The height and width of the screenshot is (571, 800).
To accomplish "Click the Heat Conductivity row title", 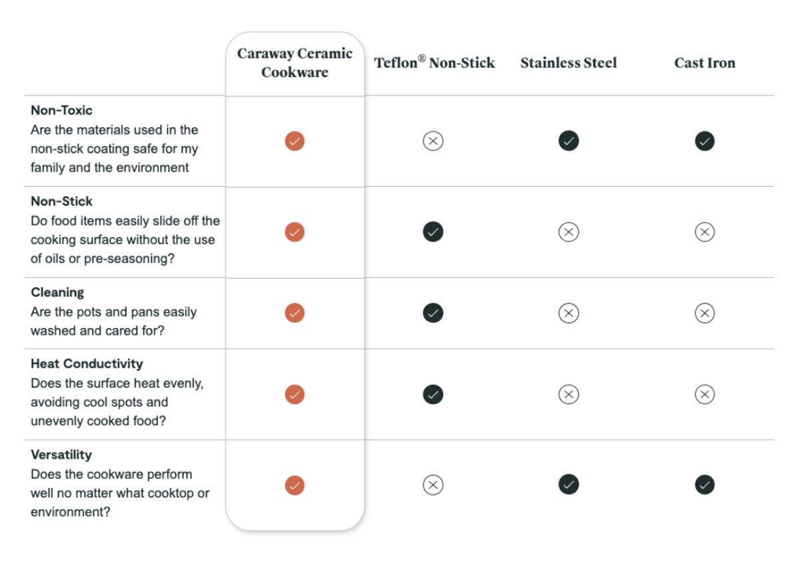I will pyautogui.click(x=87, y=364).
